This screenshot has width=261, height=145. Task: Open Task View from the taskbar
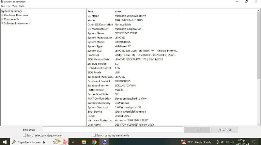coord(73,142)
